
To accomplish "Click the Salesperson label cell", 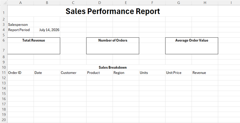I will (x=21, y=25).
